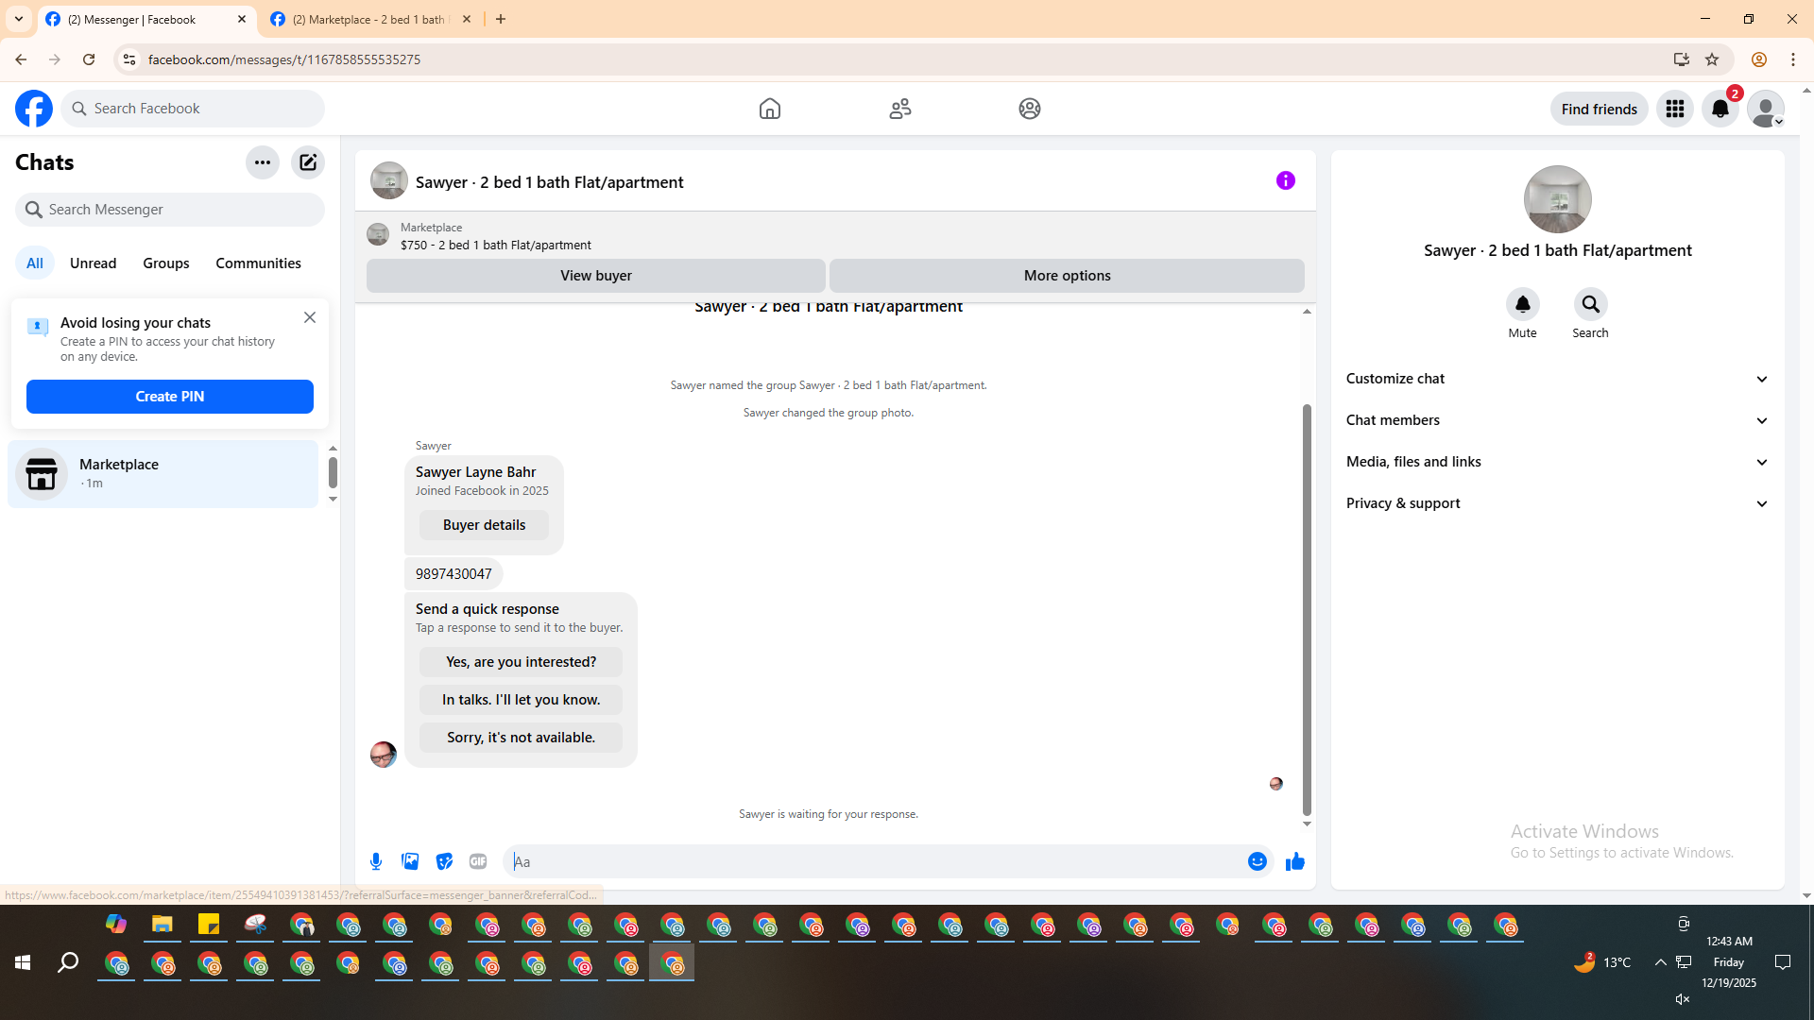Image resolution: width=1814 pixels, height=1020 pixels.
Task: Mute this conversation
Action: coord(1522,305)
